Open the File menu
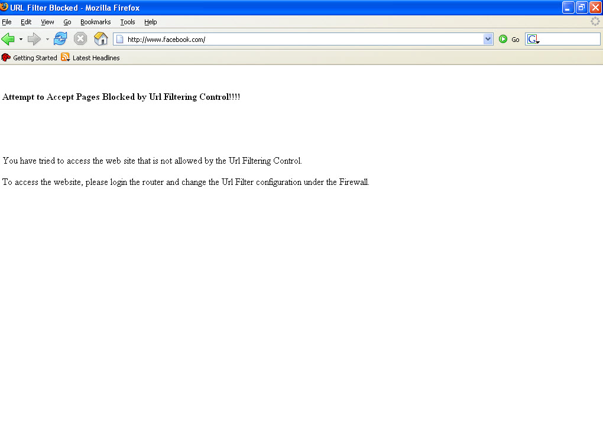 click(7, 22)
